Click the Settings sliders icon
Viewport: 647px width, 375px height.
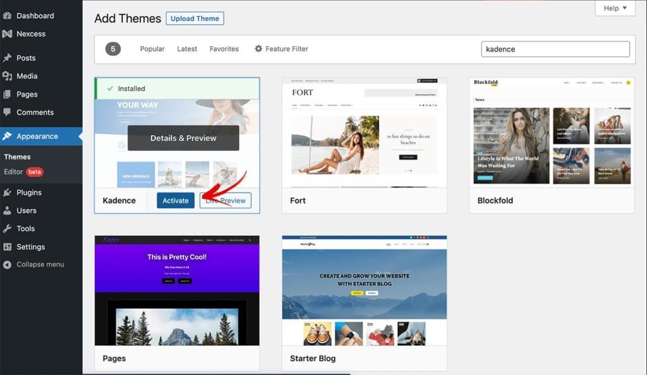(7, 247)
